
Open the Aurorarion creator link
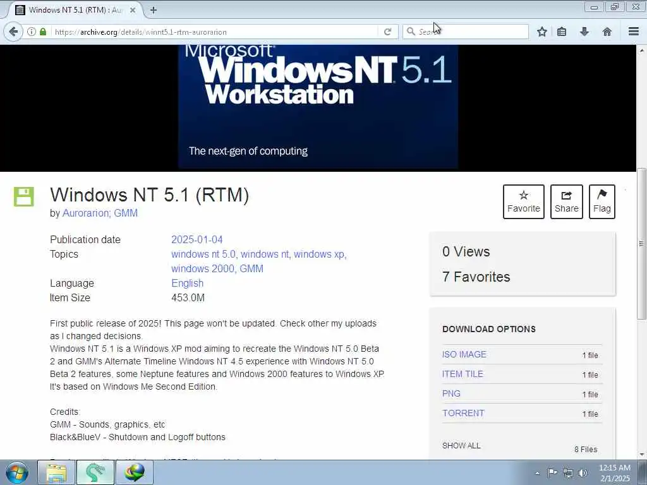86,213
